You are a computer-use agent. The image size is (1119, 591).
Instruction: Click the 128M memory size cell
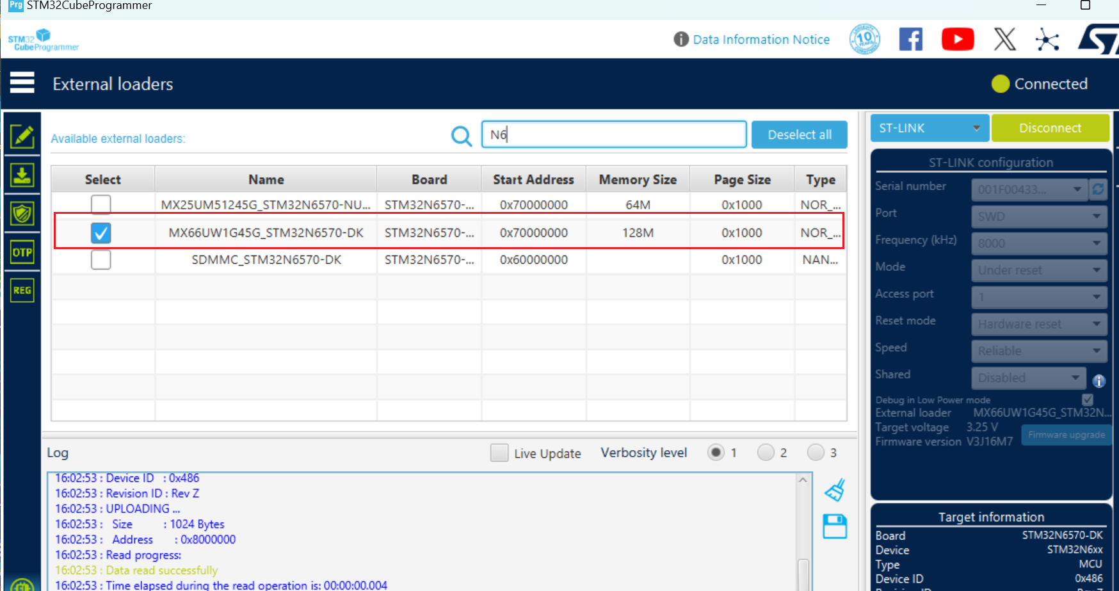click(x=638, y=232)
